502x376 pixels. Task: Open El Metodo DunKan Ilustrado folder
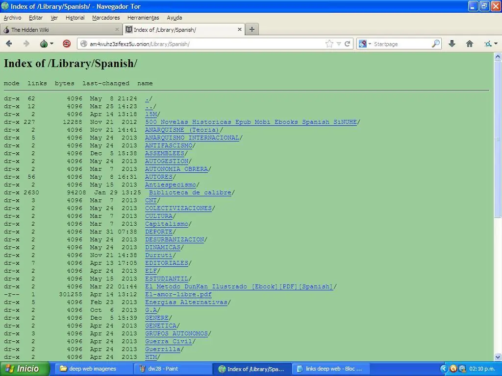pyautogui.click(x=239, y=286)
